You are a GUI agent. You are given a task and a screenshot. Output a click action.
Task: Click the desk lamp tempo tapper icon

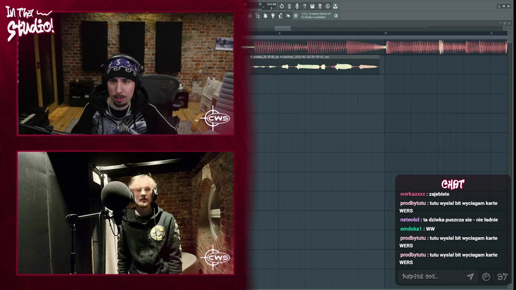pyautogui.click(x=280, y=15)
